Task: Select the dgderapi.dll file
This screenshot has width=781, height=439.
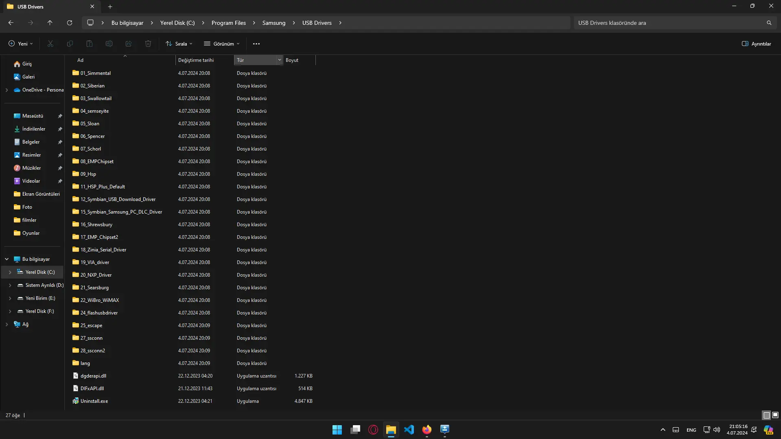Action: point(93,376)
